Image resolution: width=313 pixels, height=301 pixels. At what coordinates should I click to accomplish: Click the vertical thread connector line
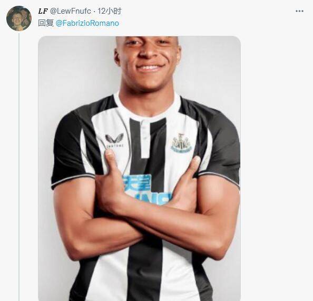click(x=19, y=167)
